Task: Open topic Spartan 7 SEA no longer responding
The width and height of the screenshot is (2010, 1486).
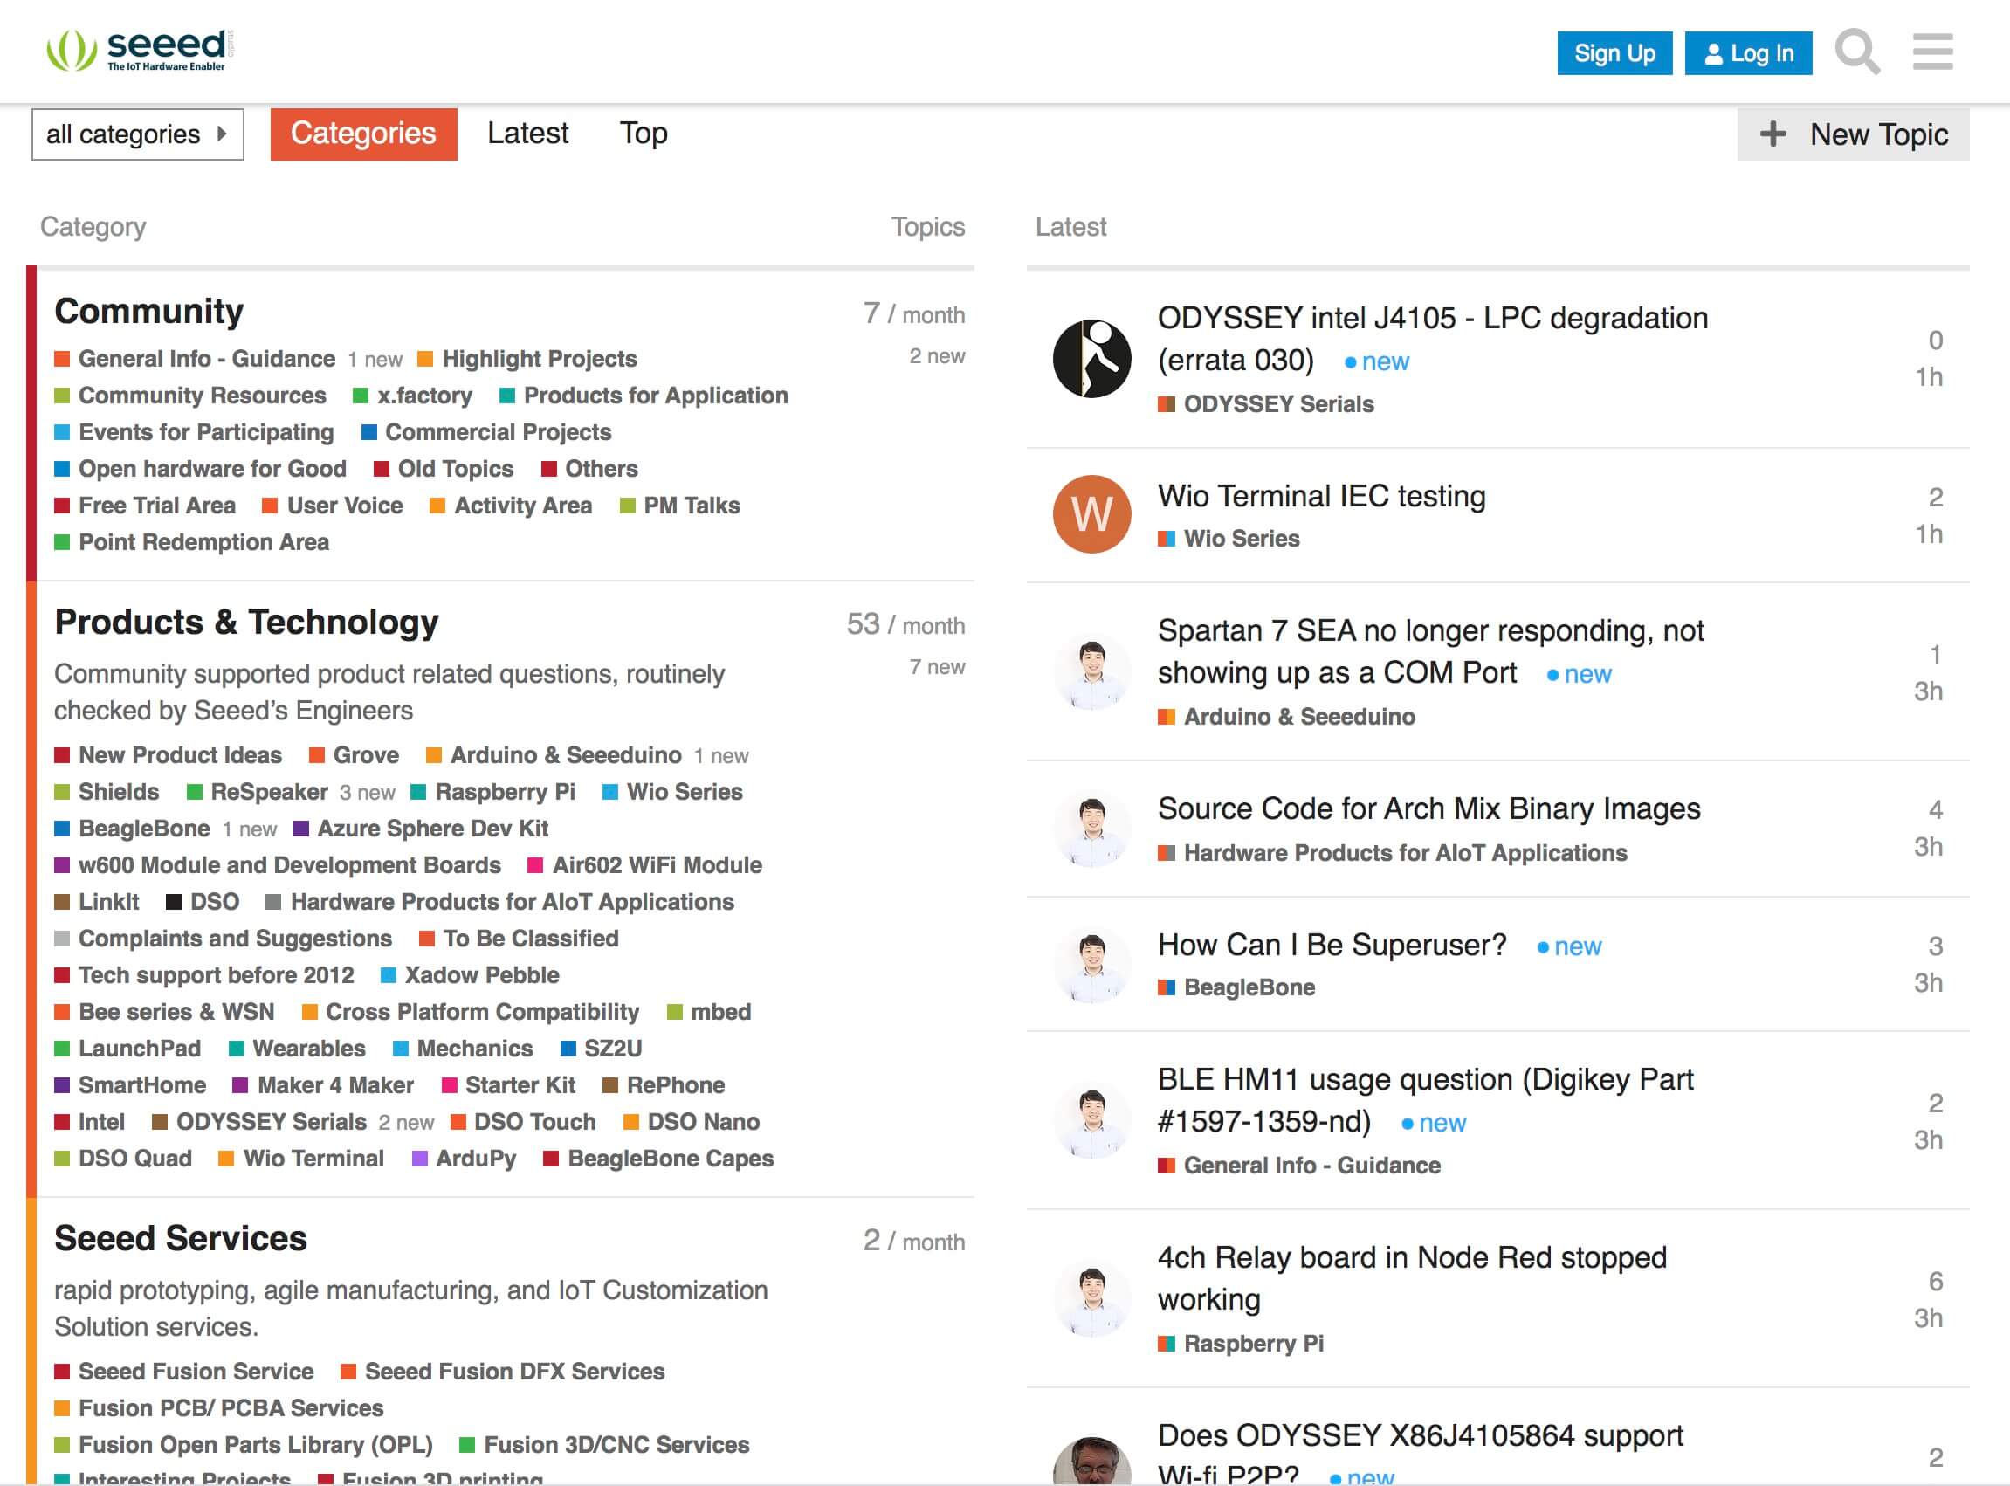Action: pyautogui.click(x=1430, y=652)
